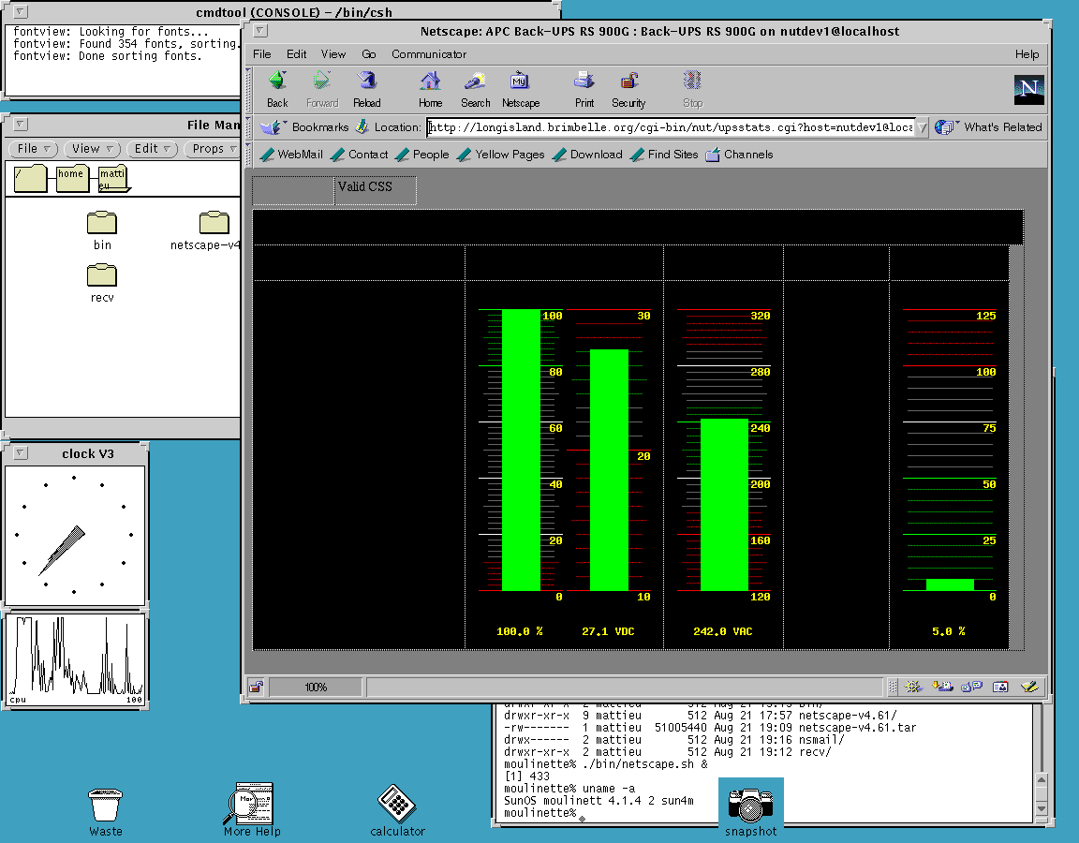The image size is (1079, 843).
Task: Open Newsgroups from component bar
Action: point(971,686)
